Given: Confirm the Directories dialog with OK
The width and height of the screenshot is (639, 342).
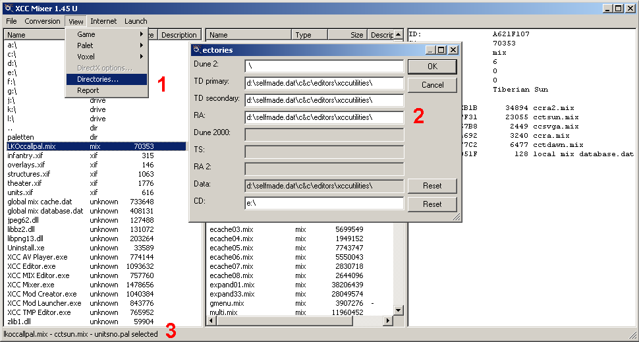Looking at the screenshot, I should (432, 67).
